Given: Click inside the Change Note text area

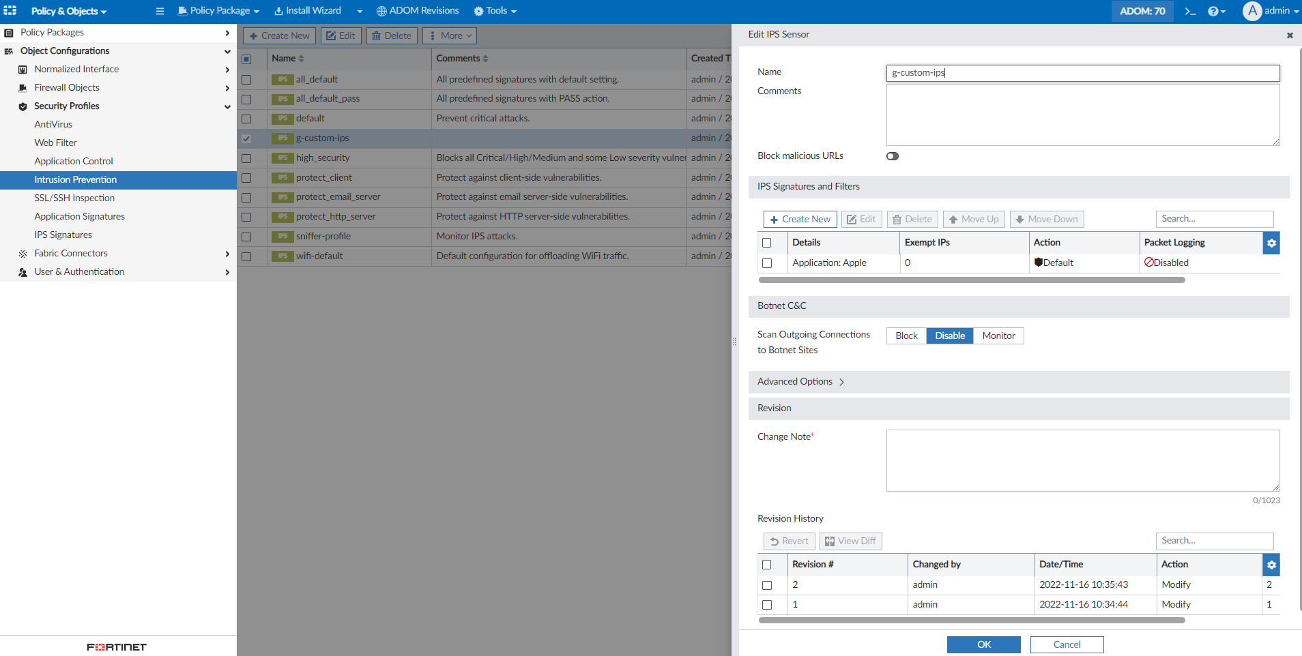Looking at the screenshot, I should pyautogui.click(x=1082, y=460).
